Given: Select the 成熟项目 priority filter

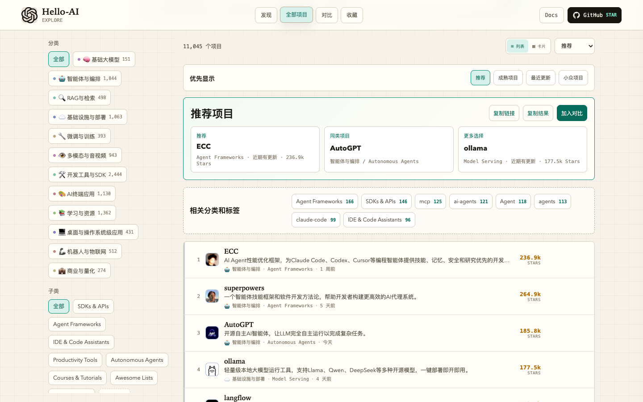Looking at the screenshot, I should (x=508, y=78).
